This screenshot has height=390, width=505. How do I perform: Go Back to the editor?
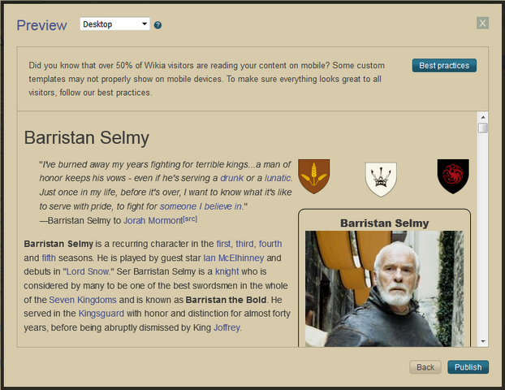[x=425, y=367]
